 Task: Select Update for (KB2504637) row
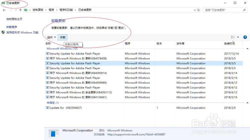144,108
